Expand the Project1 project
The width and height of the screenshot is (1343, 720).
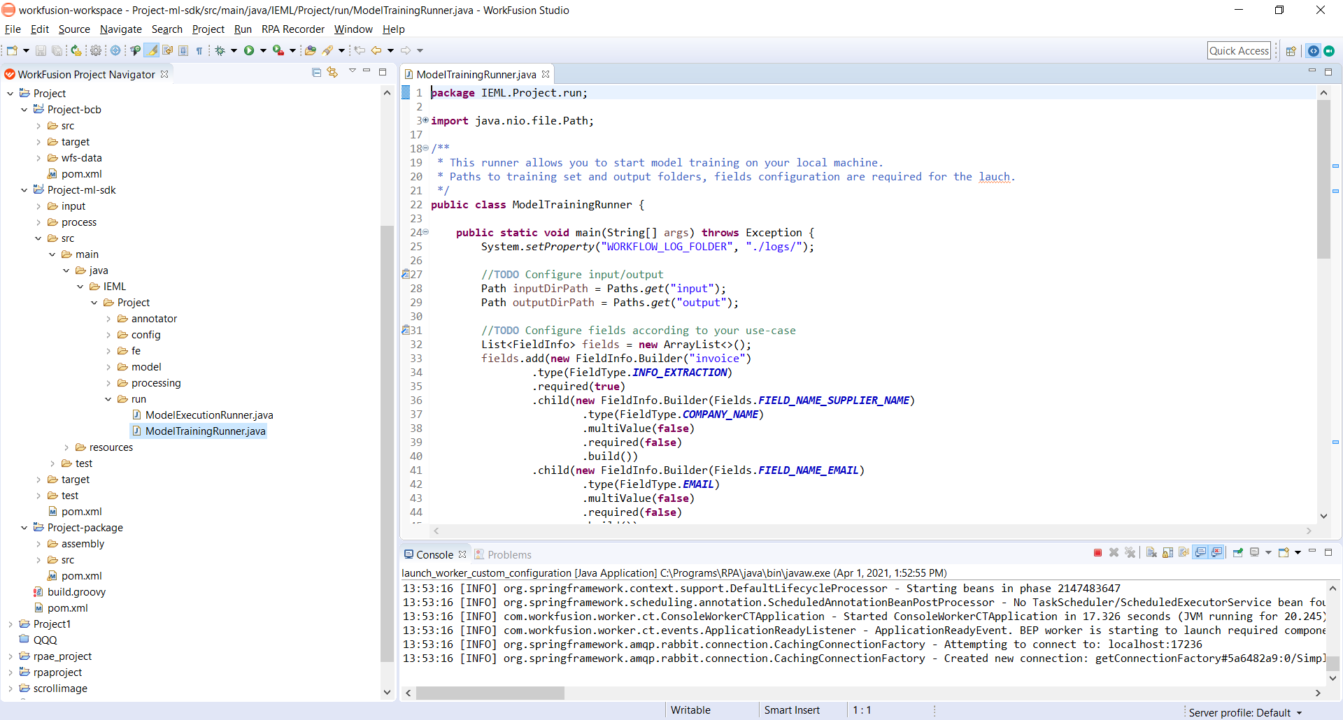[x=10, y=624]
